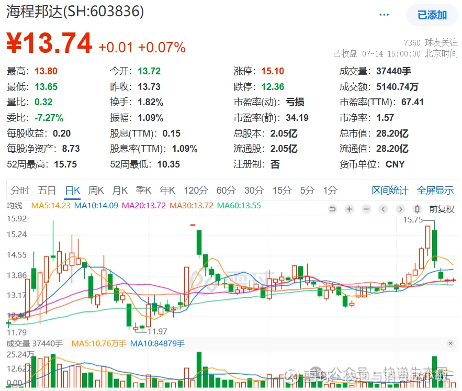462x391 pixels.
Task: Select the 五日 chart tab
Action: click(x=47, y=191)
